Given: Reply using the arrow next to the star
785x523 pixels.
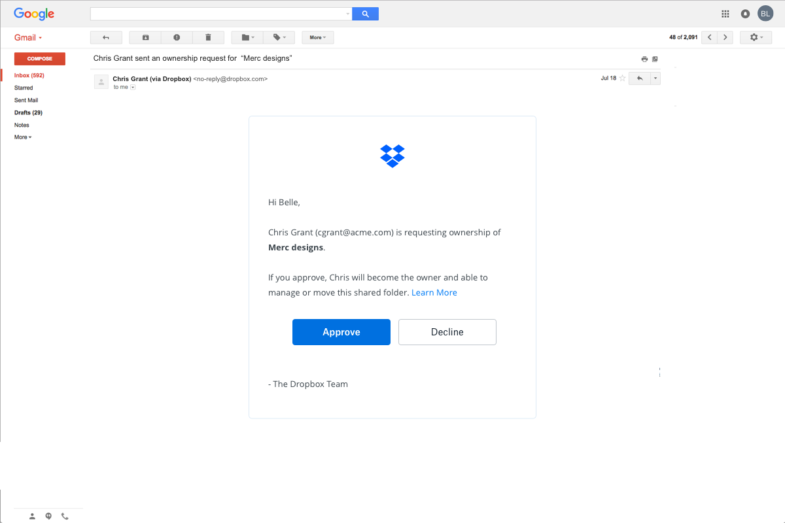Looking at the screenshot, I should tap(639, 78).
